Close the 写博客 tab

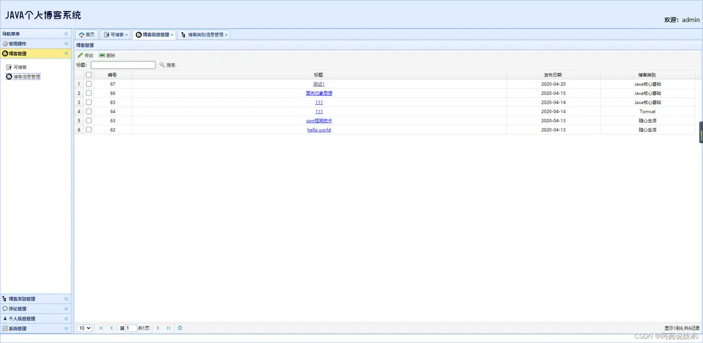[x=127, y=35]
